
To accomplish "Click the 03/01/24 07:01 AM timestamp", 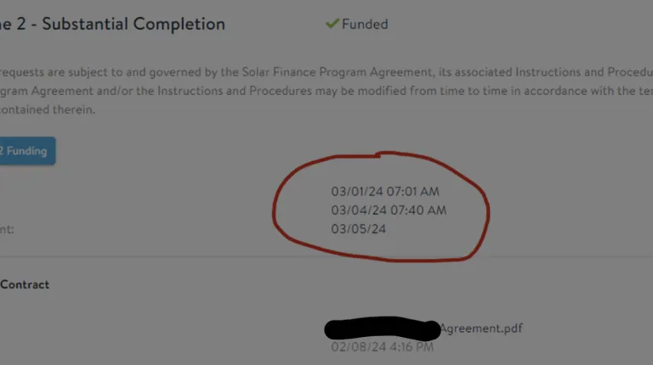I will (385, 192).
